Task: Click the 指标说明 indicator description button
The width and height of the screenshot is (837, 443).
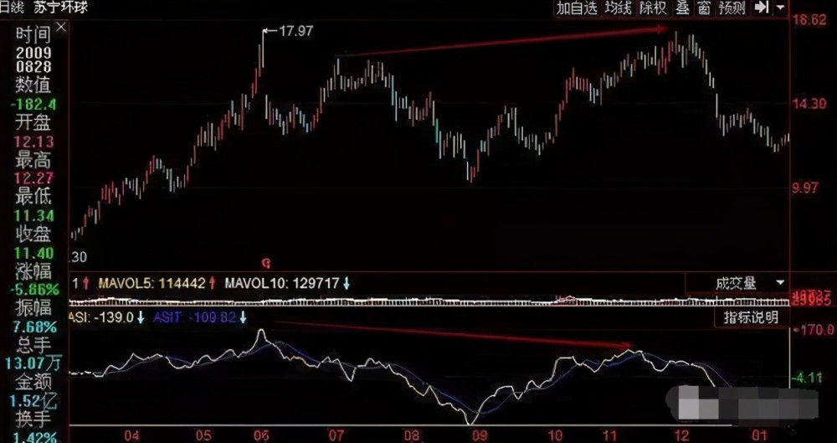Action: point(751,317)
